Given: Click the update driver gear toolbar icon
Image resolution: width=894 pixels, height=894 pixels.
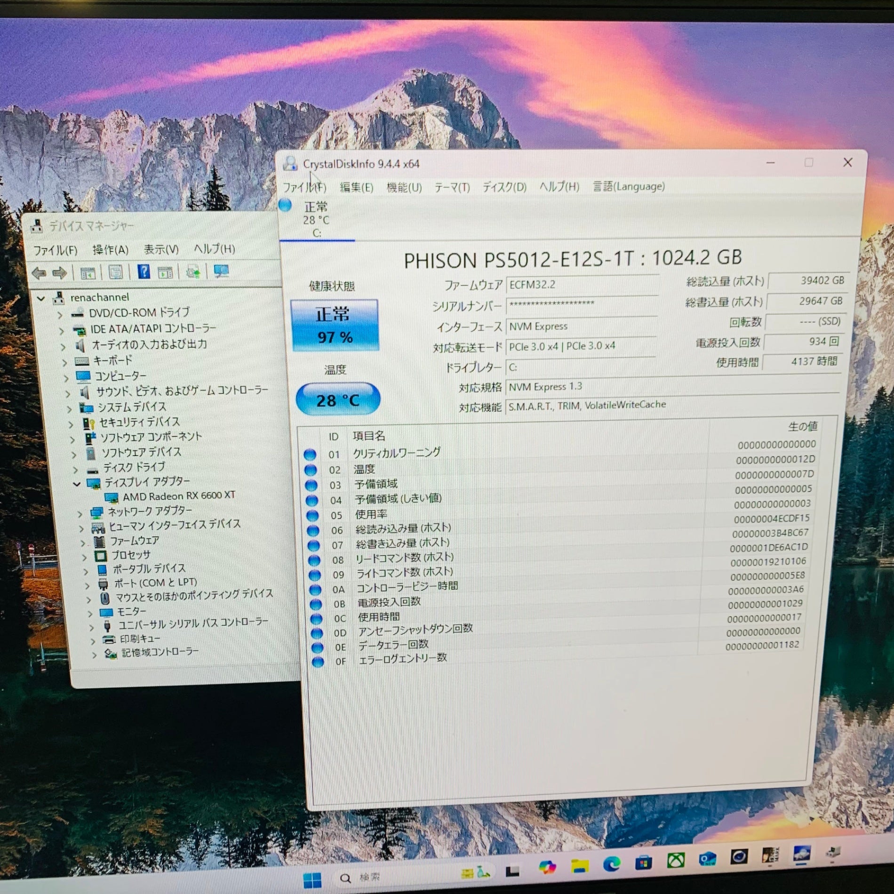Looking at the screenshot, I should 193,271.
